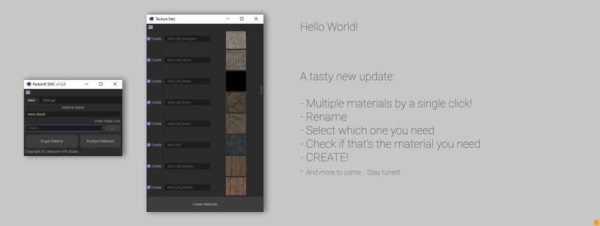Click the Cinema 4D logo in Texture Sets title bar
600x226 pixels.
click(x=152, y=18)
